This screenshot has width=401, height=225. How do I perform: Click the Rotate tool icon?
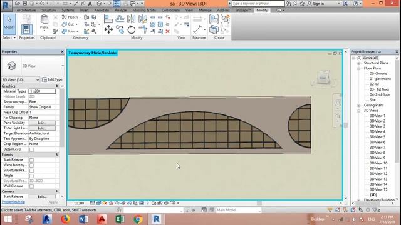pyautogui.click(x=131, y=29)
